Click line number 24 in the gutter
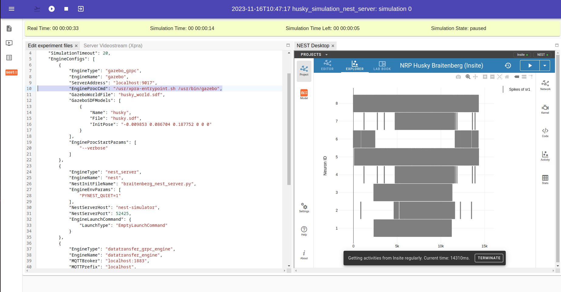Viewport: 561px width, 292px height. click(29, 172)
